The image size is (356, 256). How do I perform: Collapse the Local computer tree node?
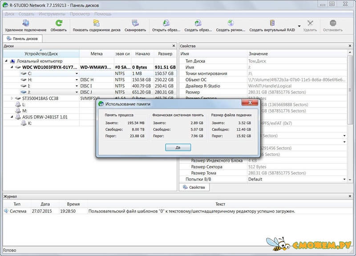tap(6, 61)
